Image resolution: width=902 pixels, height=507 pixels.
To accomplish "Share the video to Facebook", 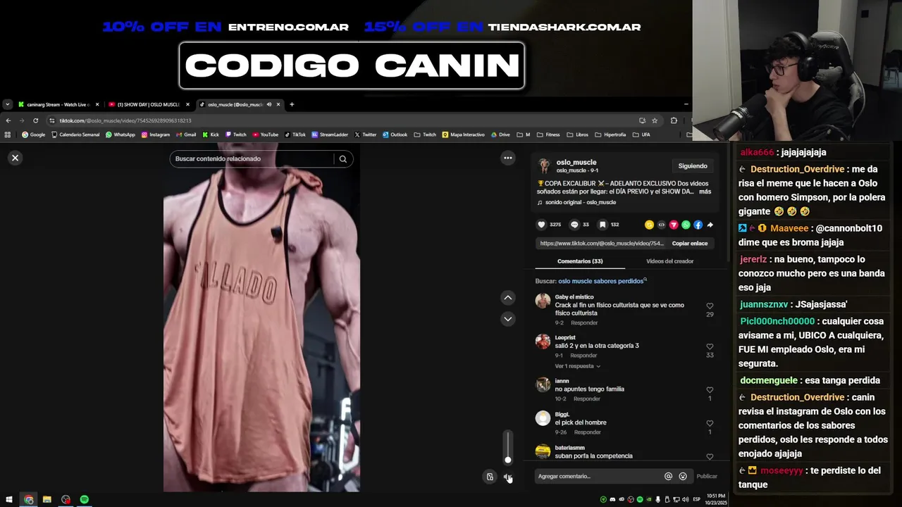I will (x=698, y=225).
